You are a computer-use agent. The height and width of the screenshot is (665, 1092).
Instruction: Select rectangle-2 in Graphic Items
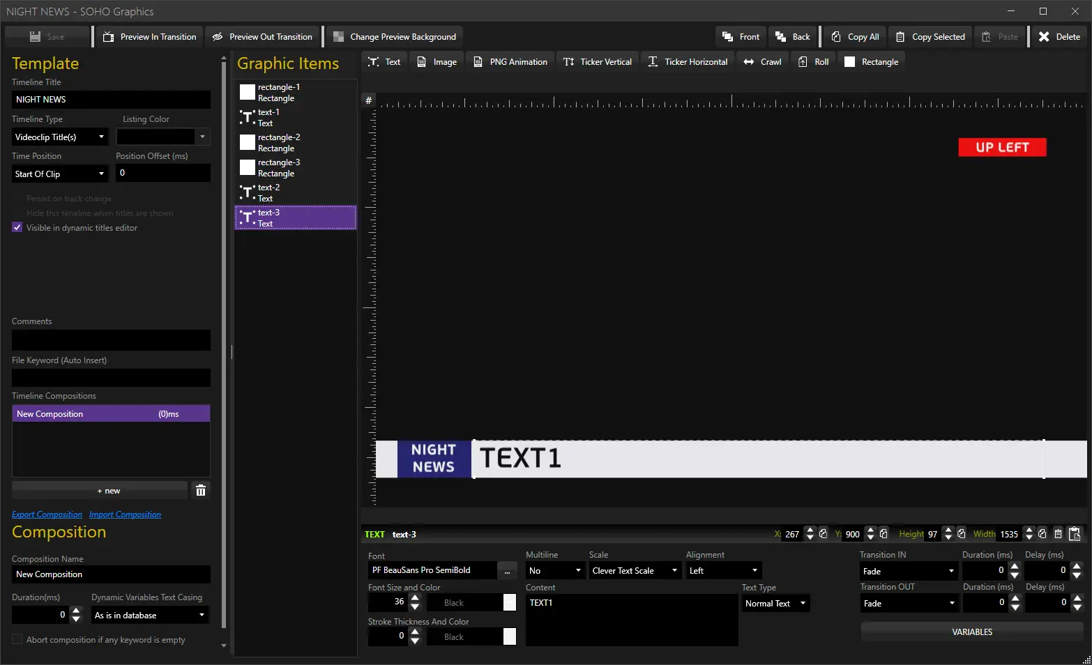point(296,143)
